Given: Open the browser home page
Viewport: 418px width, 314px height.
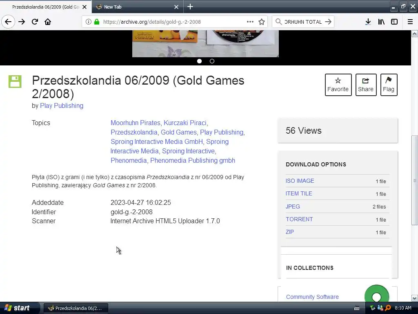Looking at the screenshot, I should pyautogui.click(x=48, y=22).
